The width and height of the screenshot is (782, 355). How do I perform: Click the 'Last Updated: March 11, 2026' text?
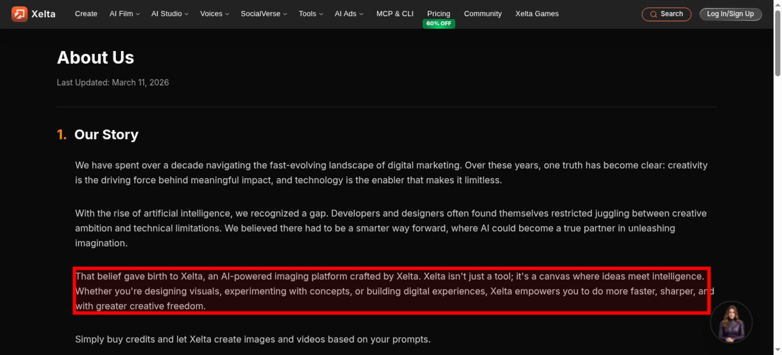click(x=113, y=82)
